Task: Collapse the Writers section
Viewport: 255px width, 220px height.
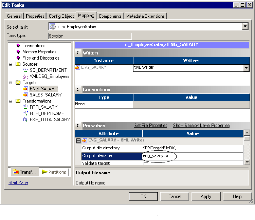Action: pyautogui.click(x=78, y=53)
